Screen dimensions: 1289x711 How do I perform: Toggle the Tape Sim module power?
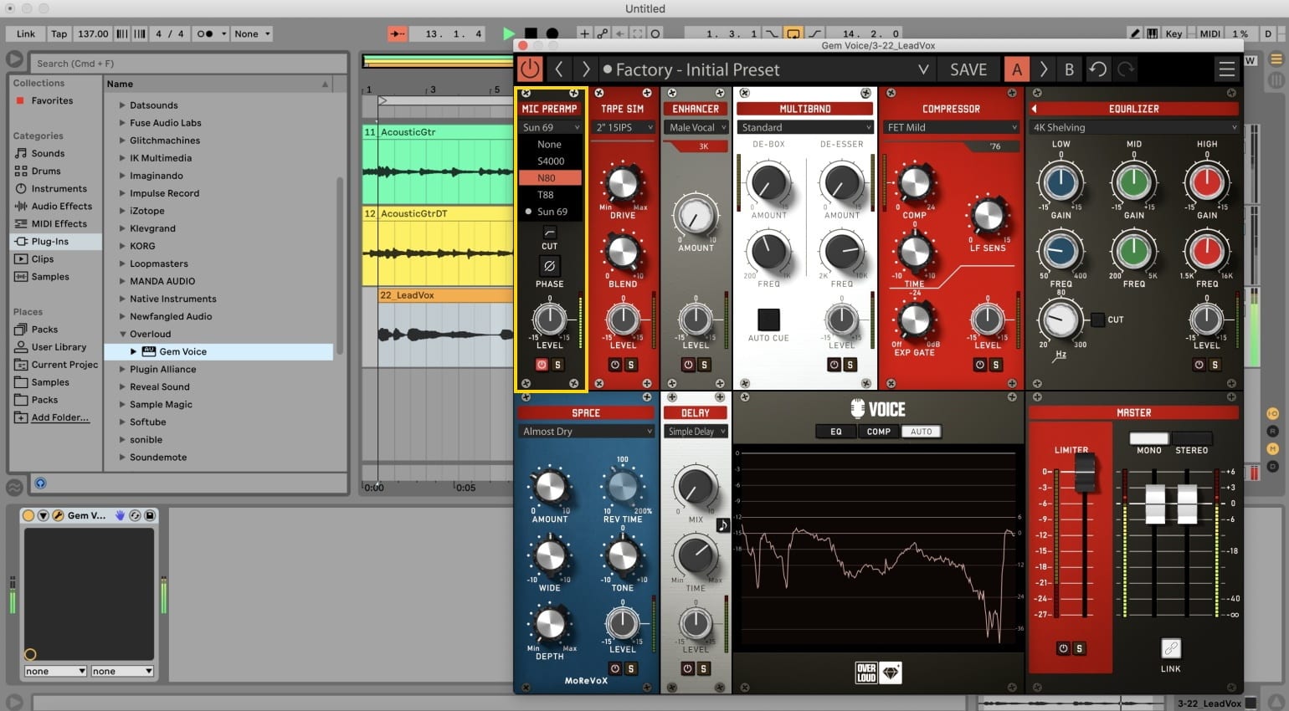614,365
